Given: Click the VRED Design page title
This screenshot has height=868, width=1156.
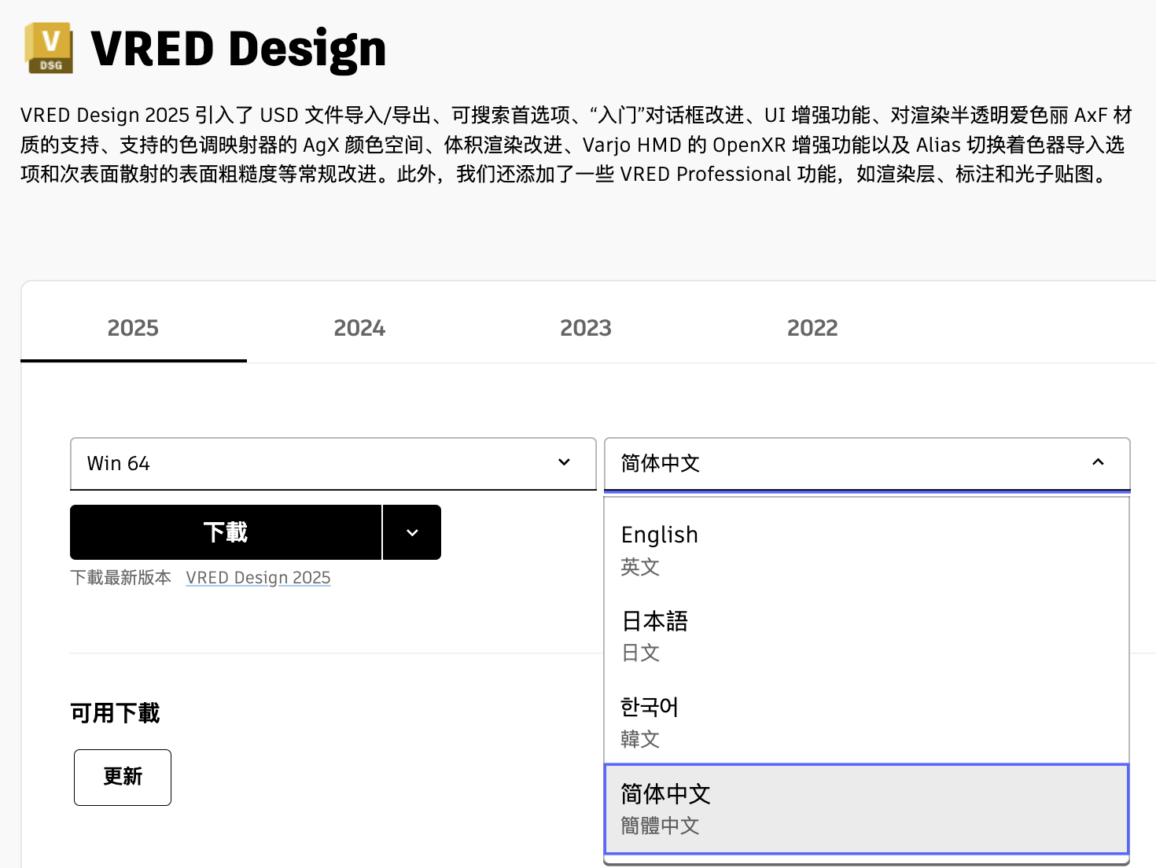Looking at the screenshot, I should [x=238, y=49].
